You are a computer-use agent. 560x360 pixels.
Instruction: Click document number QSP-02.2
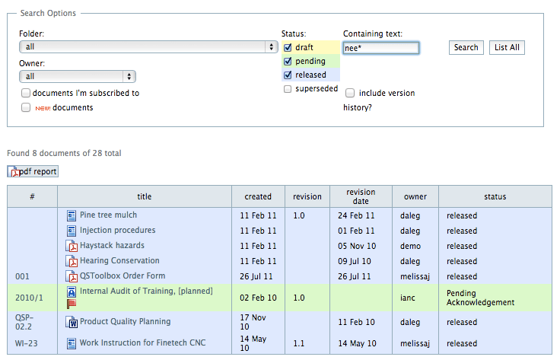pyautogui.click(x=24, y=322)
